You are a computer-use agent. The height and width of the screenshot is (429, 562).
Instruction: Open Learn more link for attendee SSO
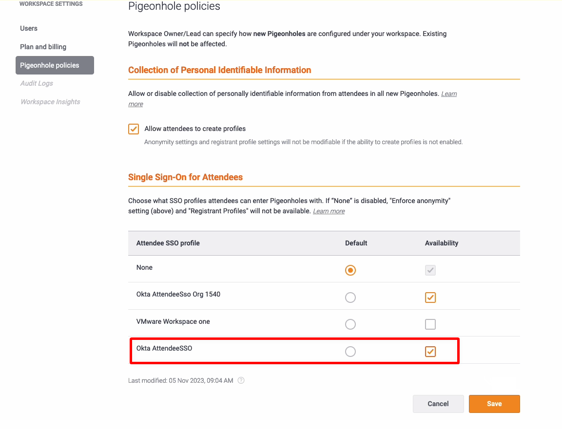click(329, 211)
